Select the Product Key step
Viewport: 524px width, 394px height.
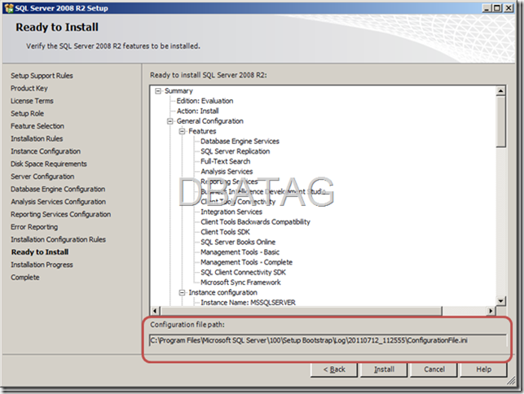coord(29,89)
